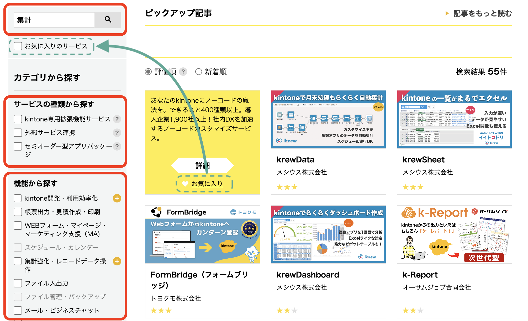Enable the ファイル入出力 checkbox
This screenshot has width=528, height=321.
(x=18, y=283)
